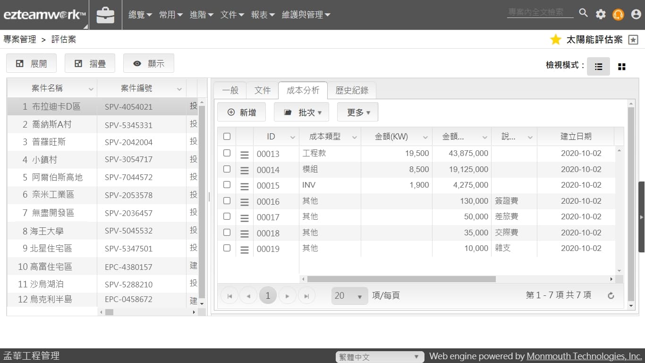The width and height of the screenshot is (645, 363).
Task: Click the 新增 button
Action: pos(241,112)
